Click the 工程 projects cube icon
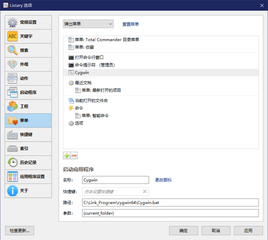268x240 pixels. click(x=12, y=106)
